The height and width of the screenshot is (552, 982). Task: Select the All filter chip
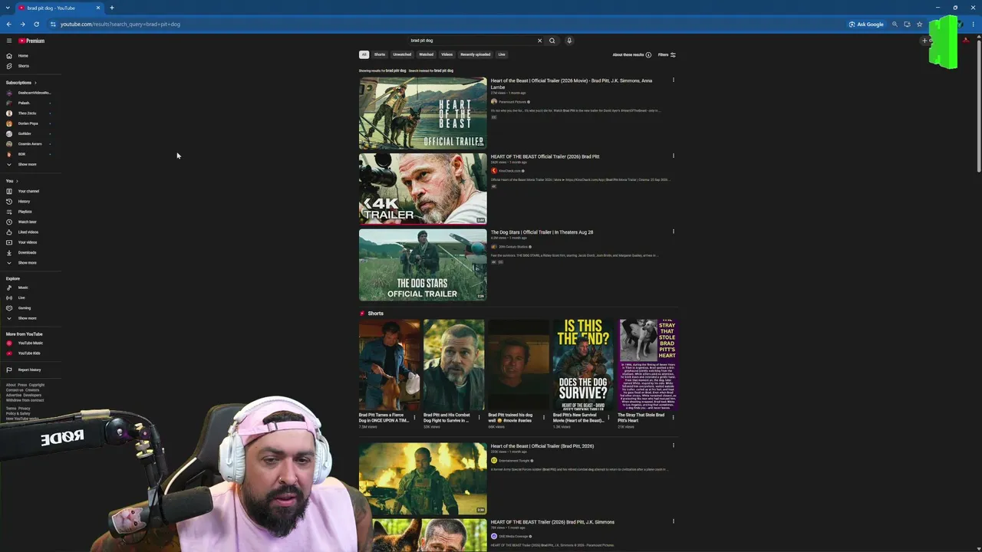click(x=364, y=54)
